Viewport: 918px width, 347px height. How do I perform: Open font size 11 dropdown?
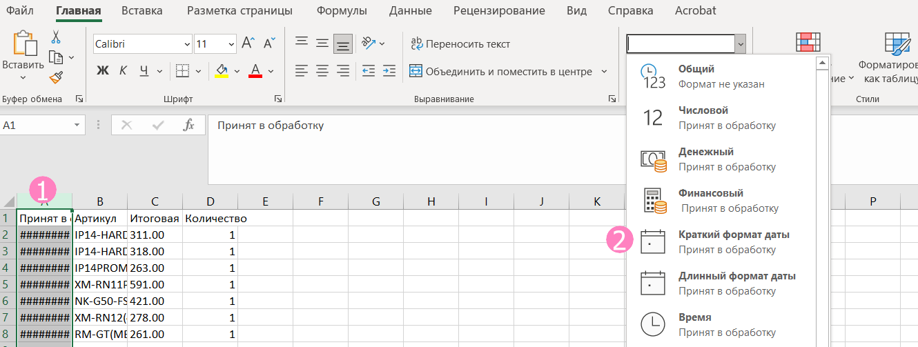[230, 44]
